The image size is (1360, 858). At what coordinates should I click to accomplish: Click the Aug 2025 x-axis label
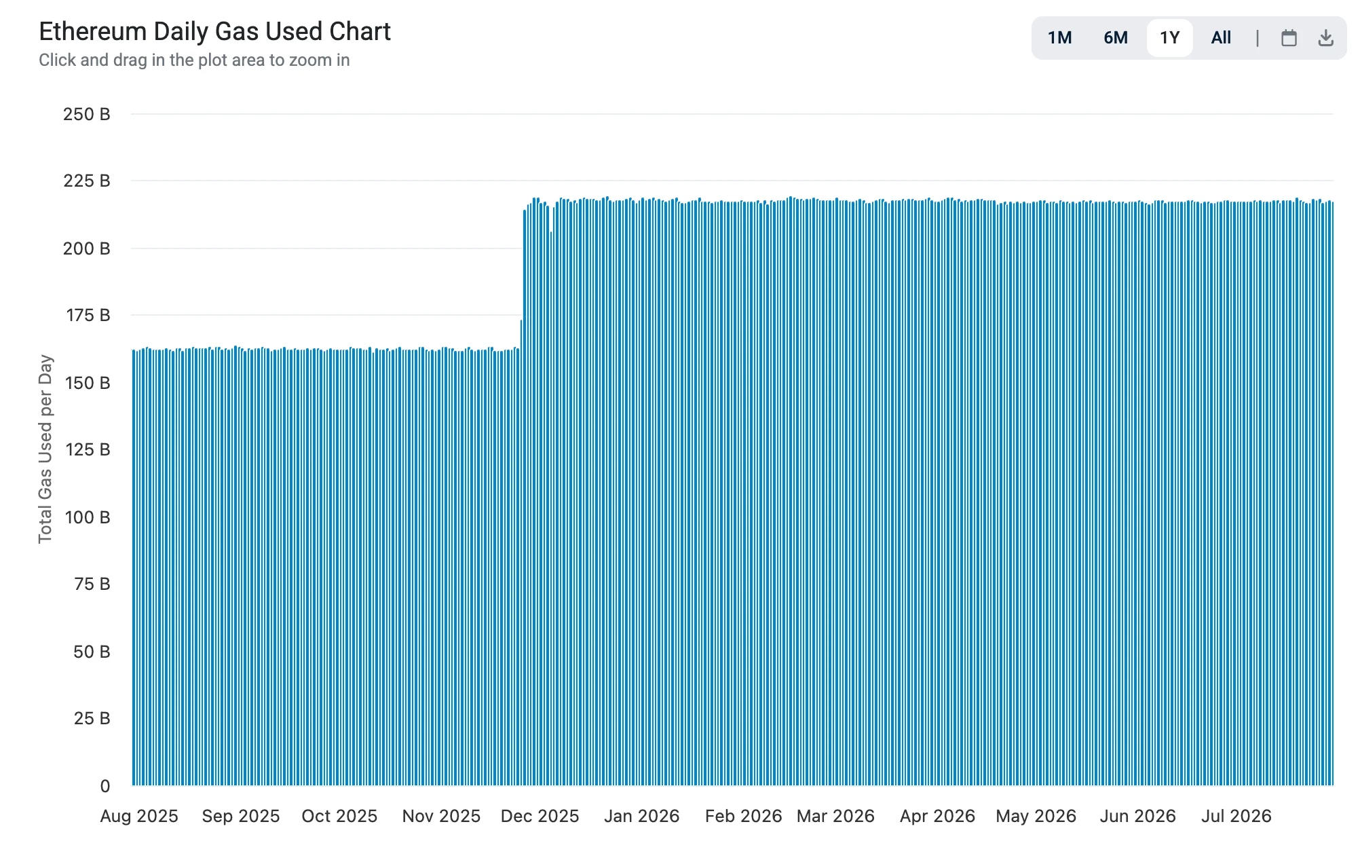(x=139, y=816)
